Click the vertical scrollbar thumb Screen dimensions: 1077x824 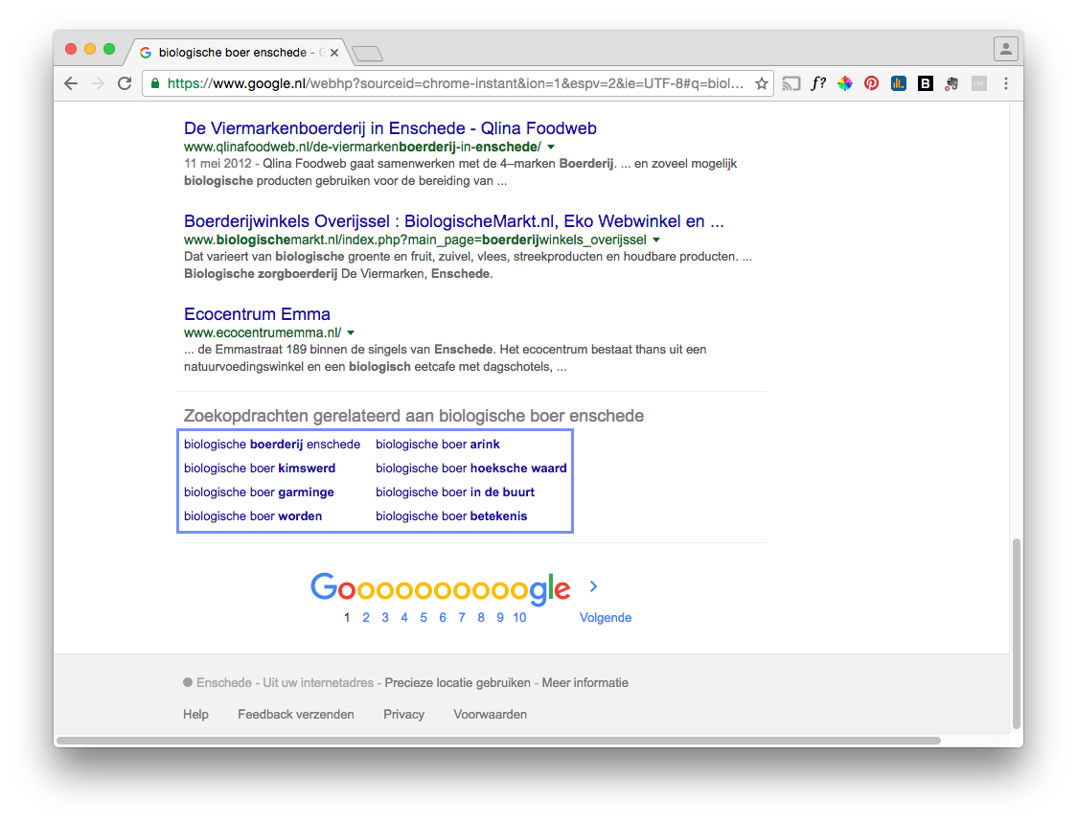(x=1017, y=633)
